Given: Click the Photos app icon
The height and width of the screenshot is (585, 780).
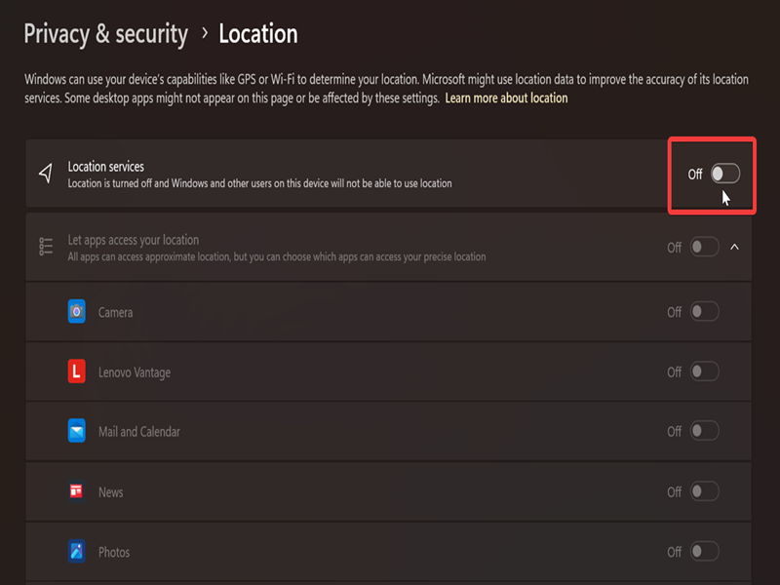Looking at the screenshot, I should point(77,551).
